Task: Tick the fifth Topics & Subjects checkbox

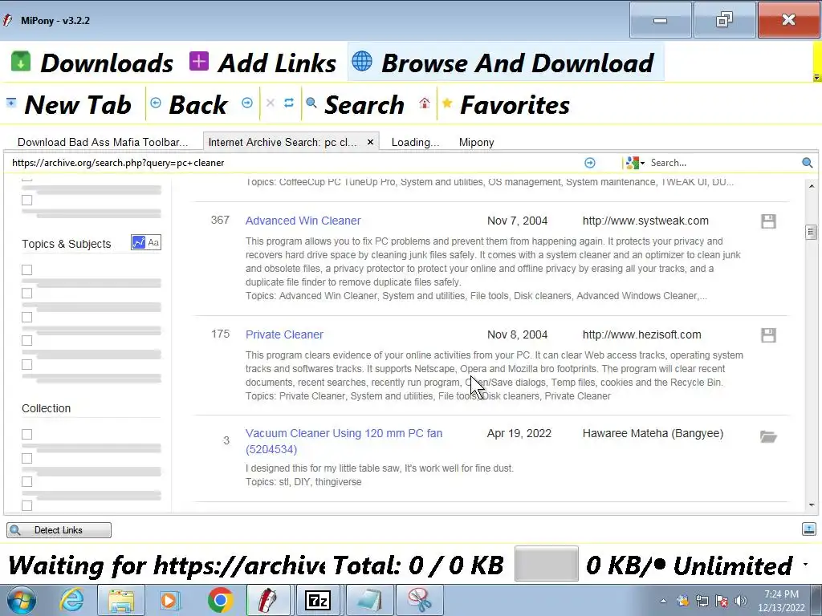Action: pyautogui.click(x=26, y=365)
